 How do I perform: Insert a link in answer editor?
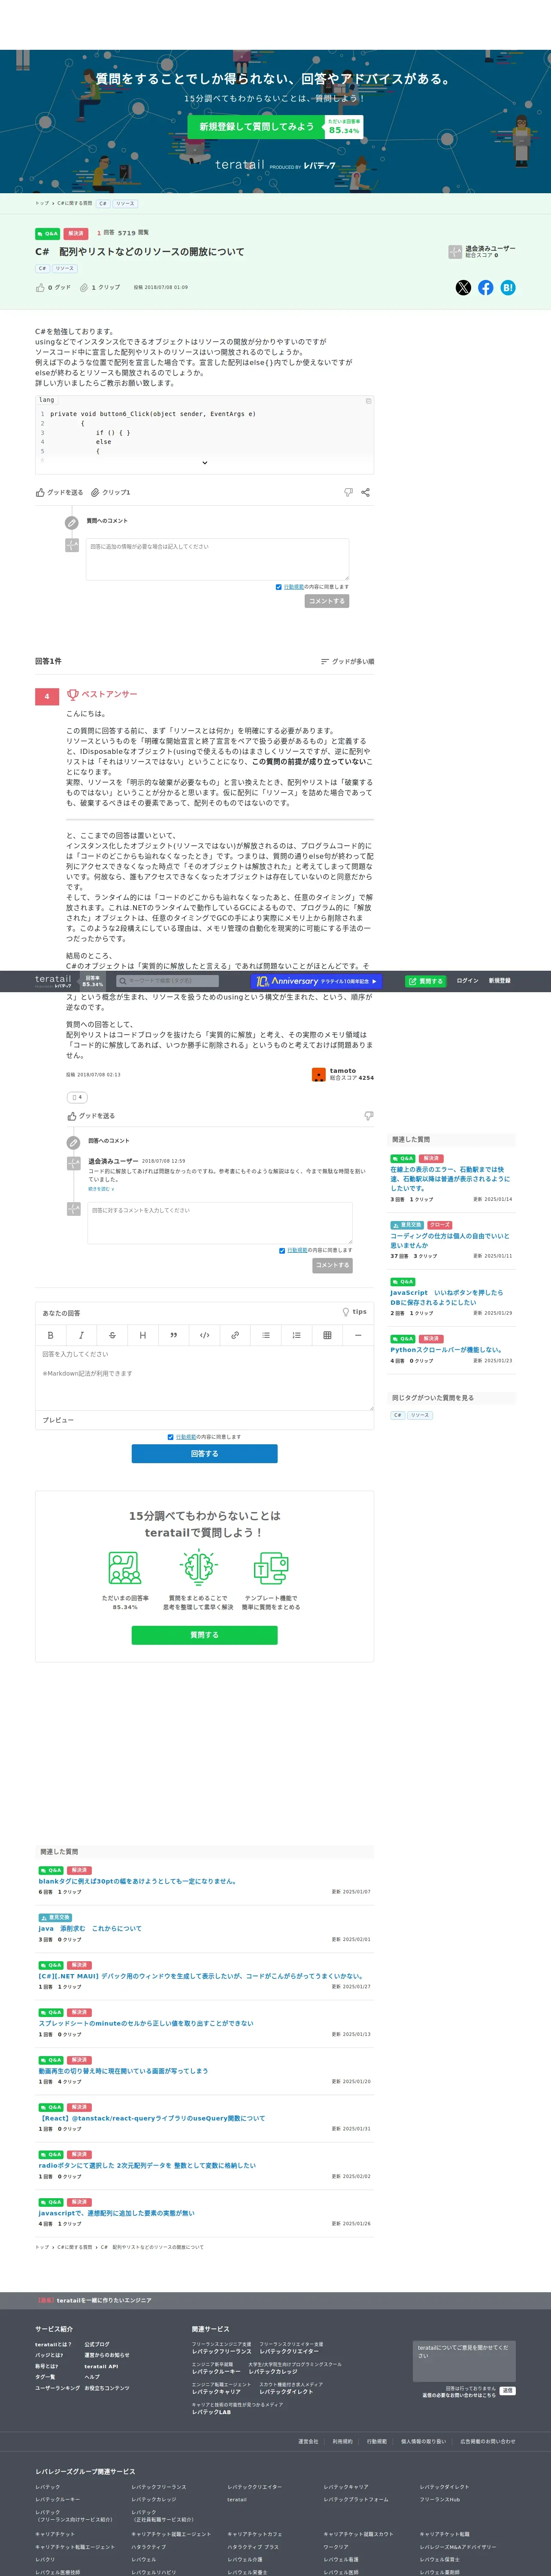[x=235, y=1335]
